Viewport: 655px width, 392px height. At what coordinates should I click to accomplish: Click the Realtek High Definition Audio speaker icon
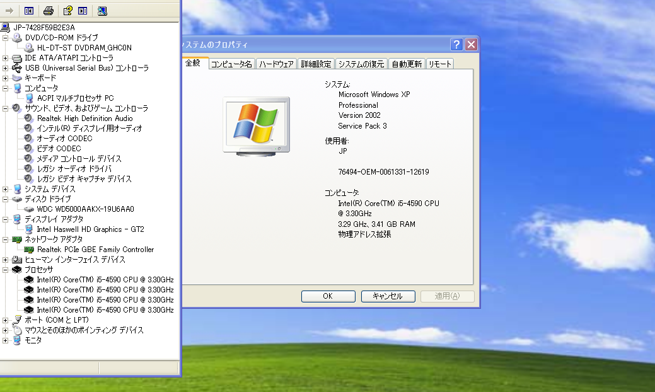point(28,118)
